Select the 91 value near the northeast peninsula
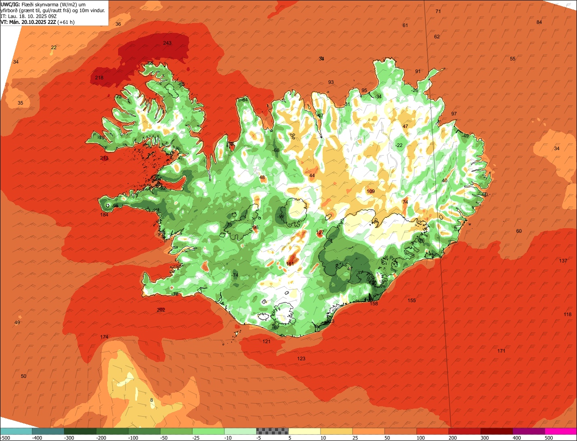 (418, 71)
